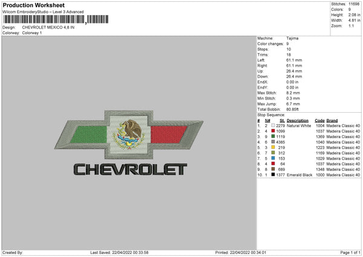Click the 'Created By:' footer label
Viewport: 363px width, 257px height.
13,252
